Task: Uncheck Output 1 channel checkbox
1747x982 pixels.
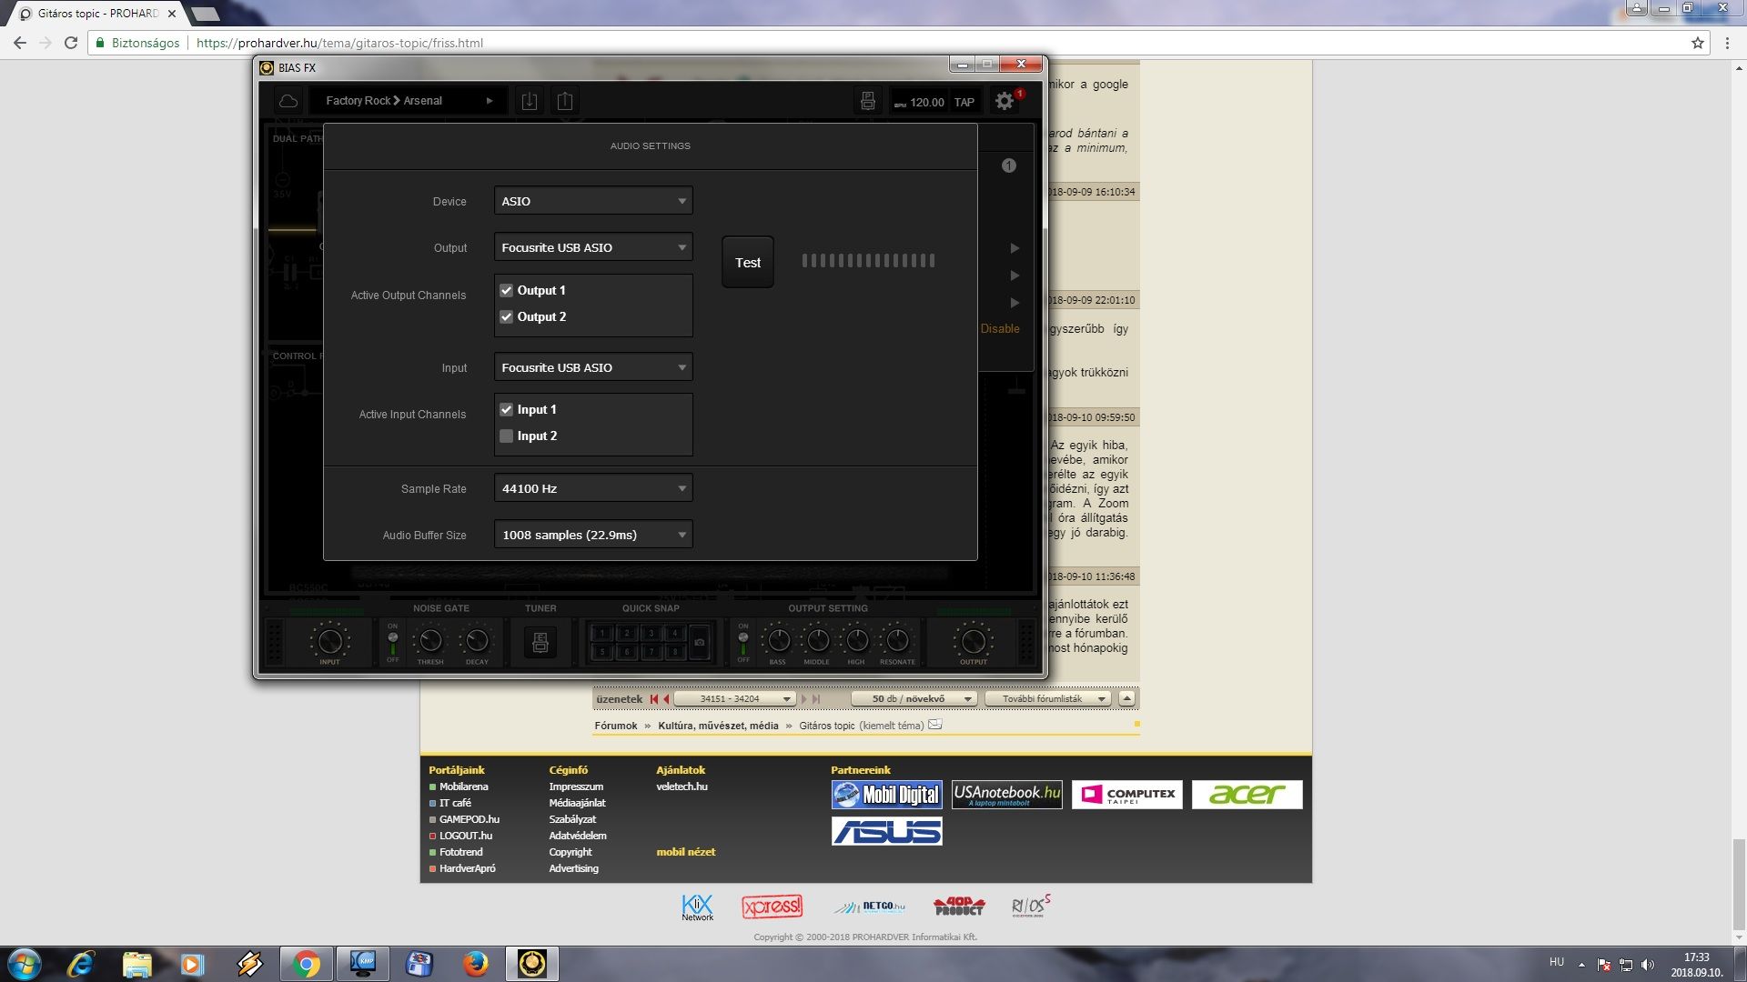Action: tap(507, 291)
